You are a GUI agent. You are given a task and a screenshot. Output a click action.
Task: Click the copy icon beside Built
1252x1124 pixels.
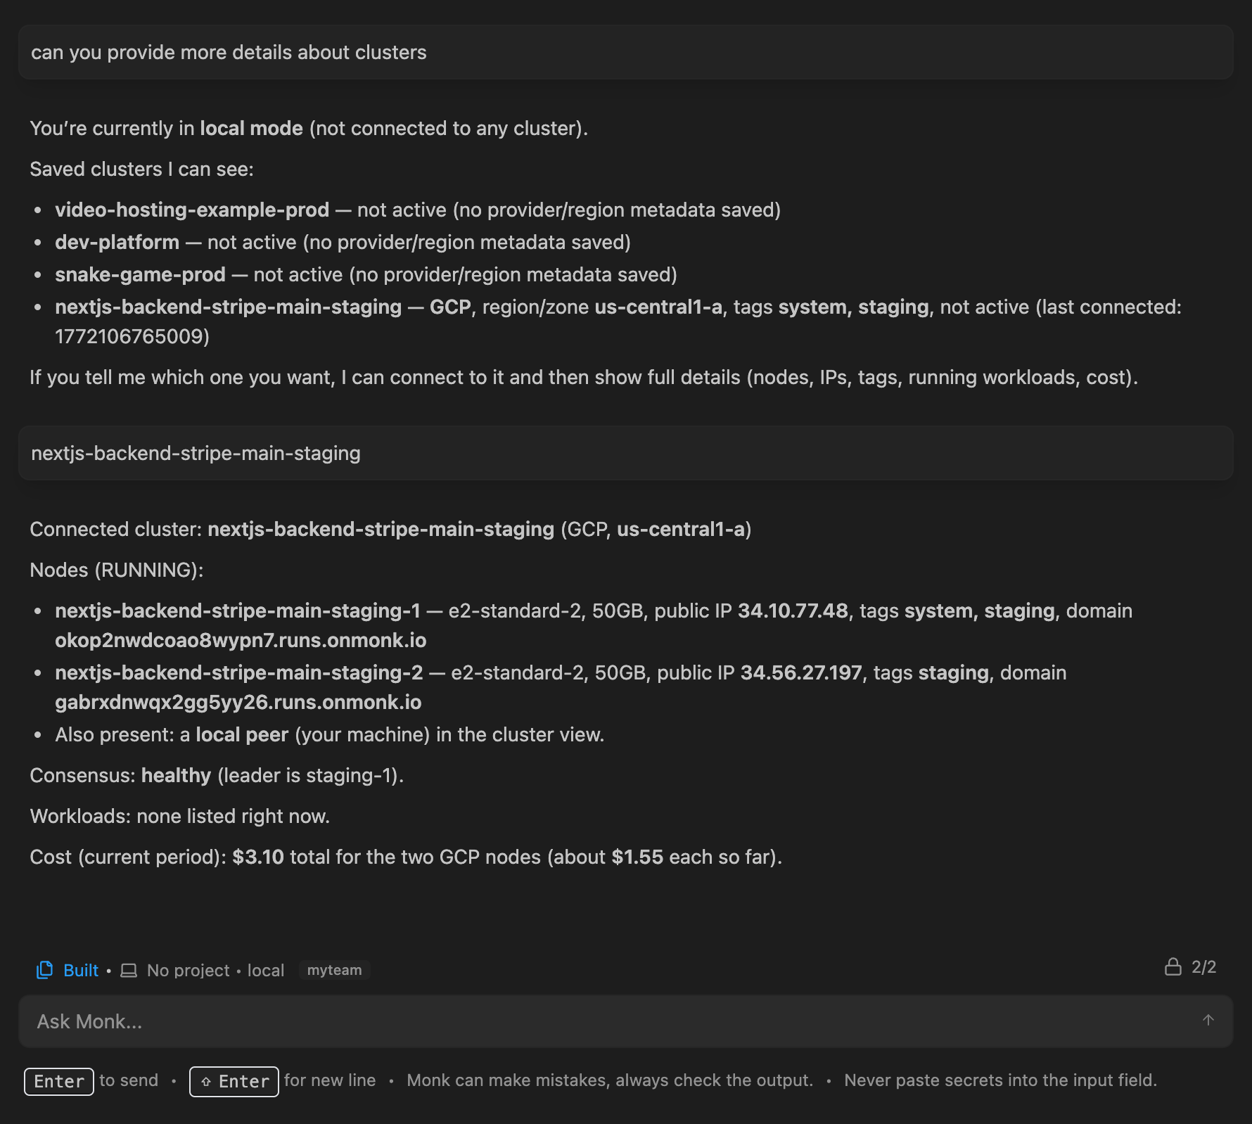coord(44,970)
